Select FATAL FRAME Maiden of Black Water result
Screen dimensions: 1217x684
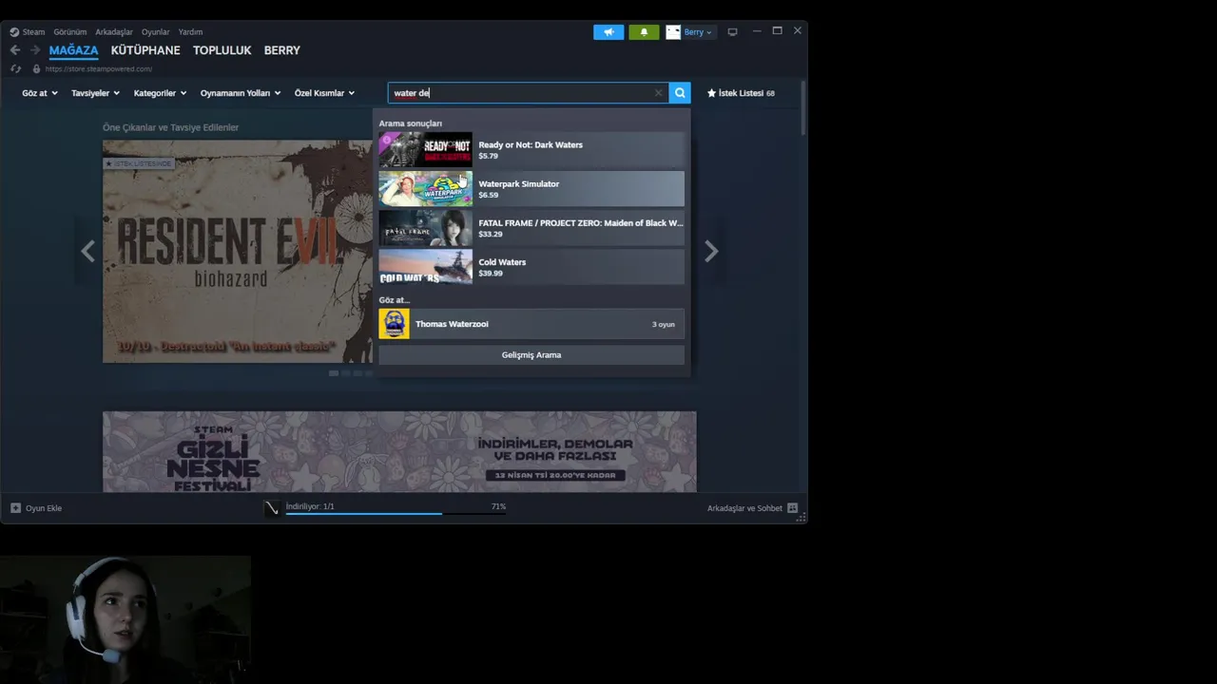[x=531, y=228]
